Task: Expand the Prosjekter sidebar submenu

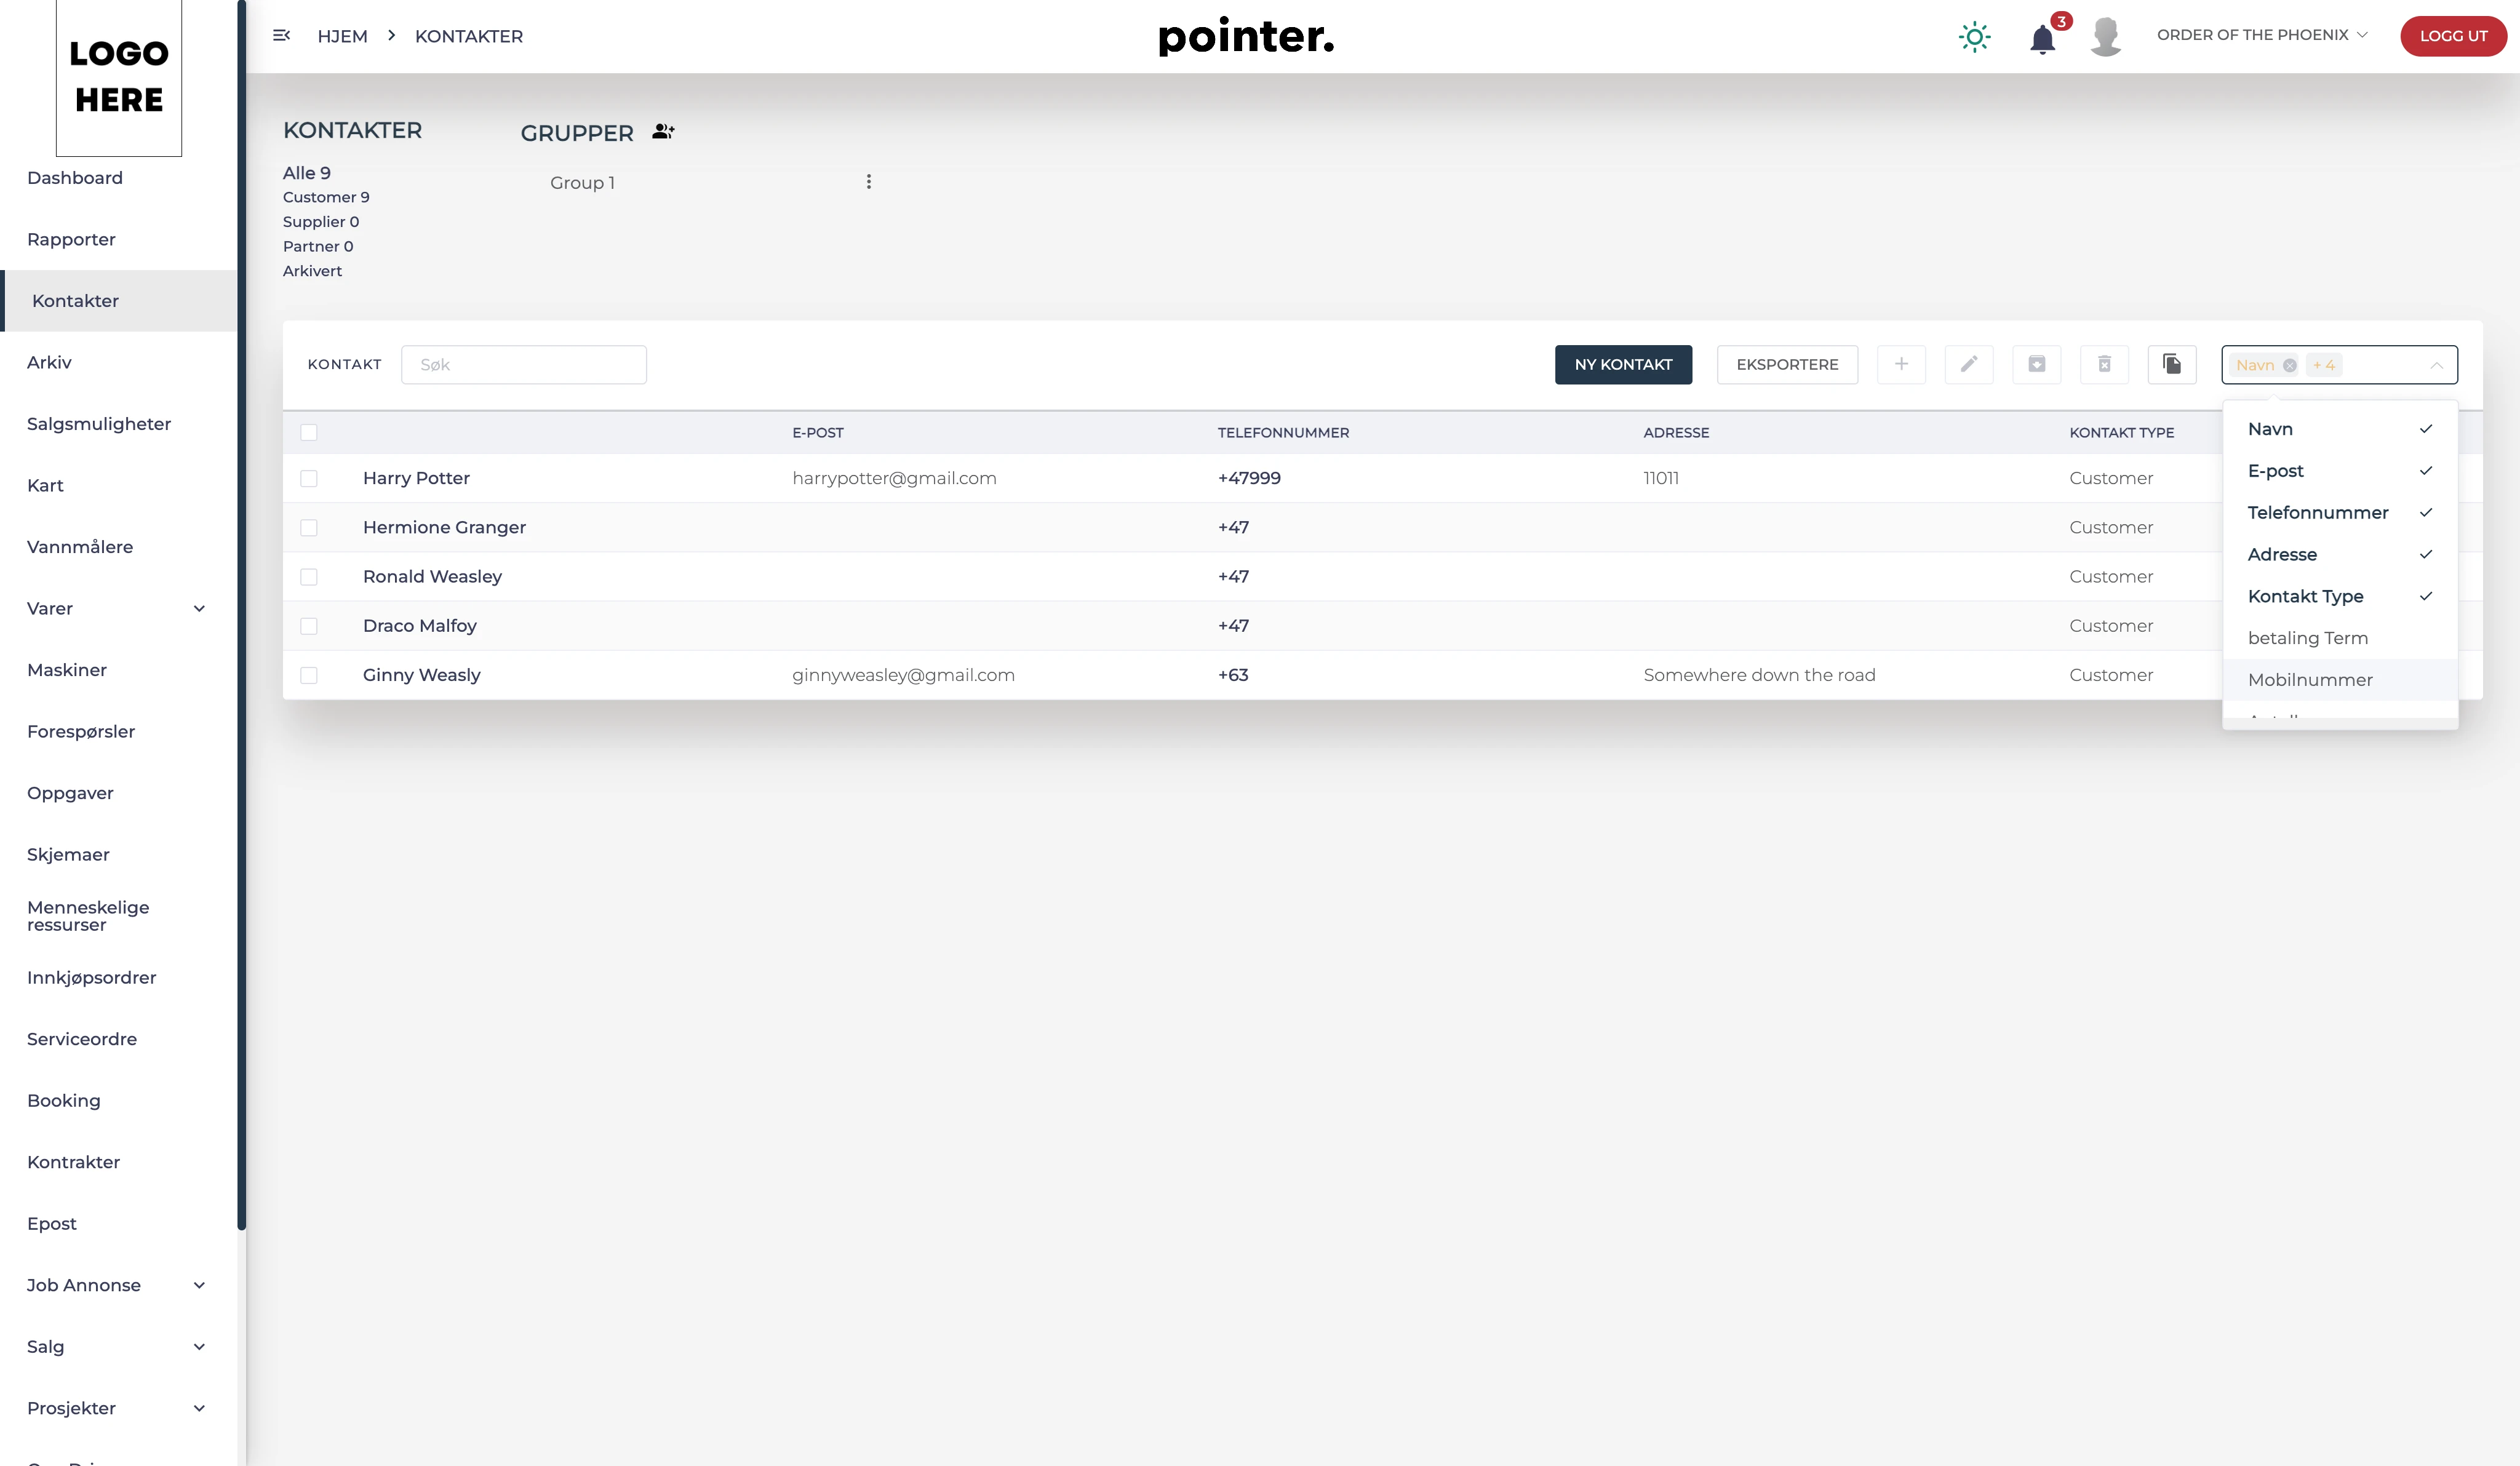Action: tap(199, 1408)
